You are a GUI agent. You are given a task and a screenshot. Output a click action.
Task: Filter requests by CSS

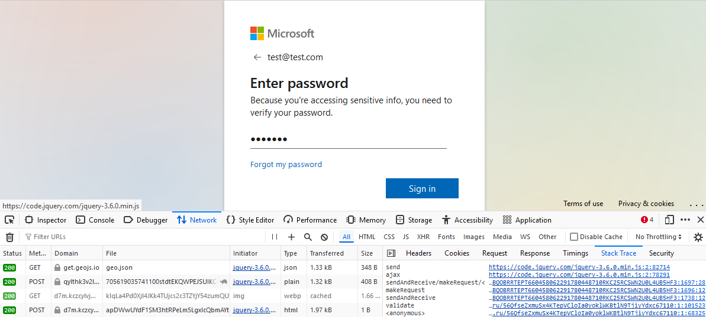tap(389, 237)
